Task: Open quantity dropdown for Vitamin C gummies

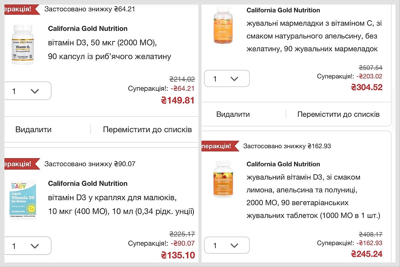Action: [x=227, y=79]
